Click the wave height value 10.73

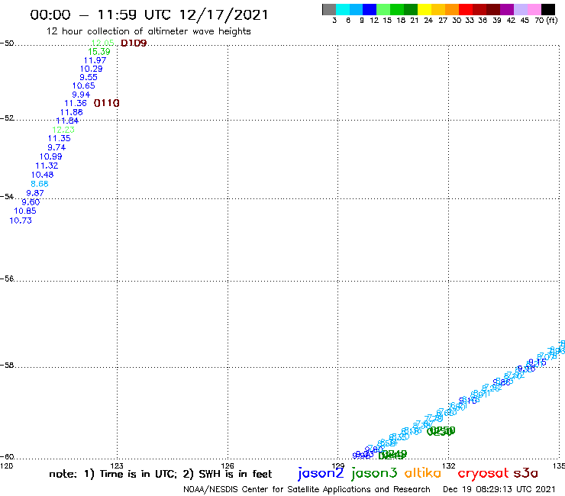(21, 221)
